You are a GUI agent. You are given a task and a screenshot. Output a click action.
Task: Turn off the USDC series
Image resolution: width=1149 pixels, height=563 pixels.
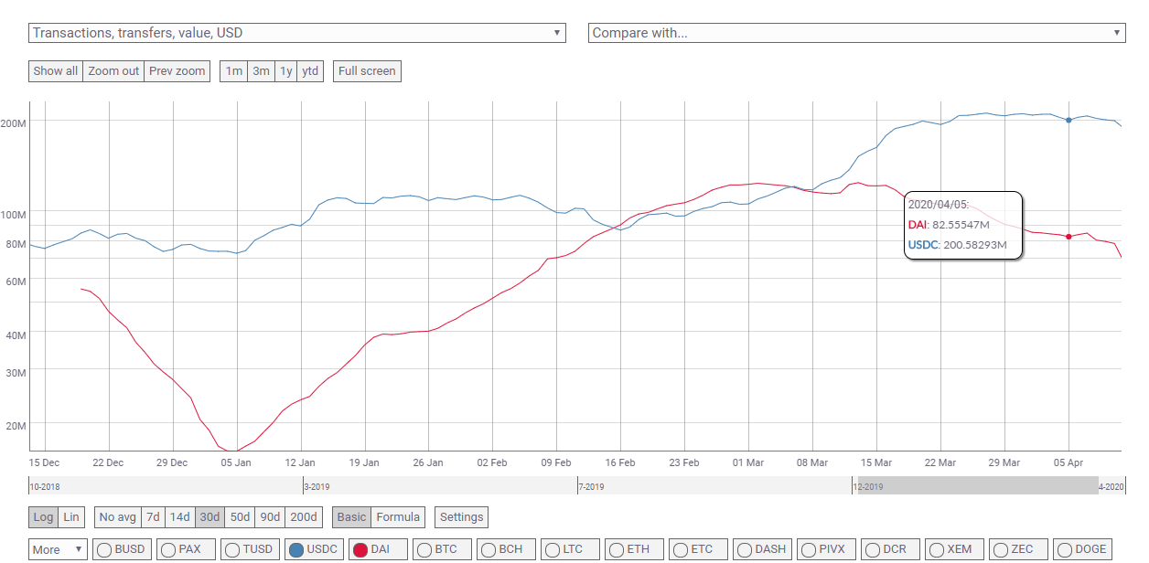pos(314,549)
